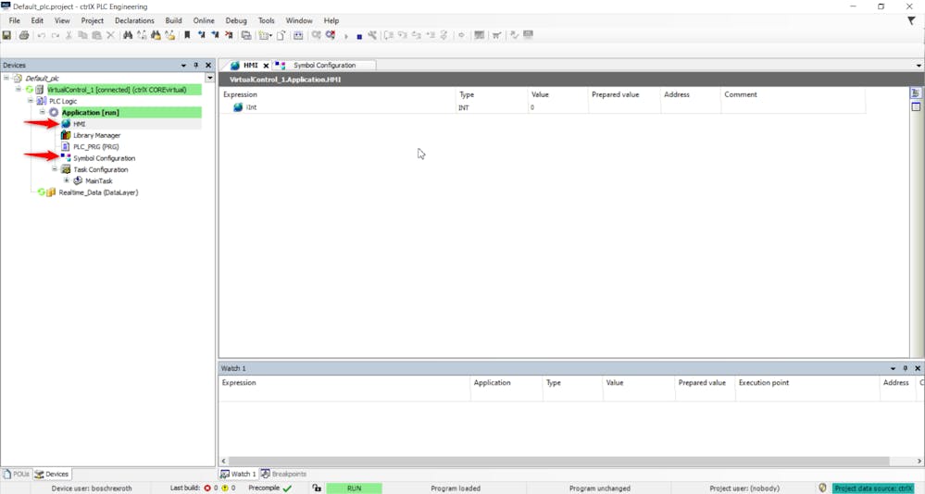Pin the Devices panel
925x494 pixels.
point(196,66)
